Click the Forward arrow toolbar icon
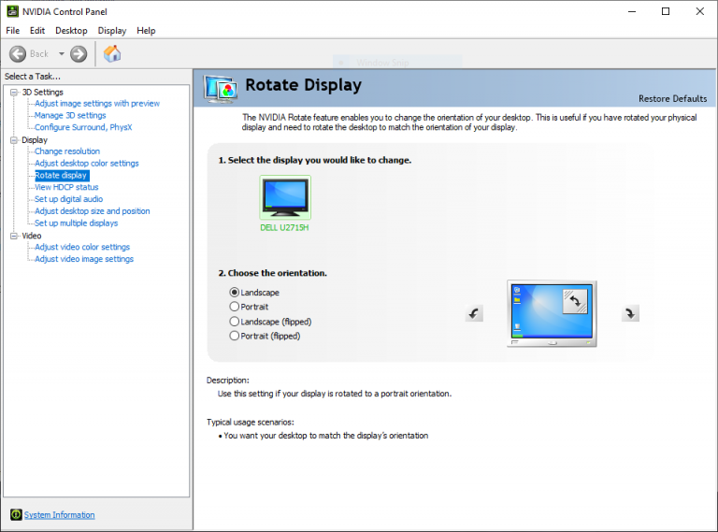Image resolution: width=718 pixels, height=532 pixels. 79,54
